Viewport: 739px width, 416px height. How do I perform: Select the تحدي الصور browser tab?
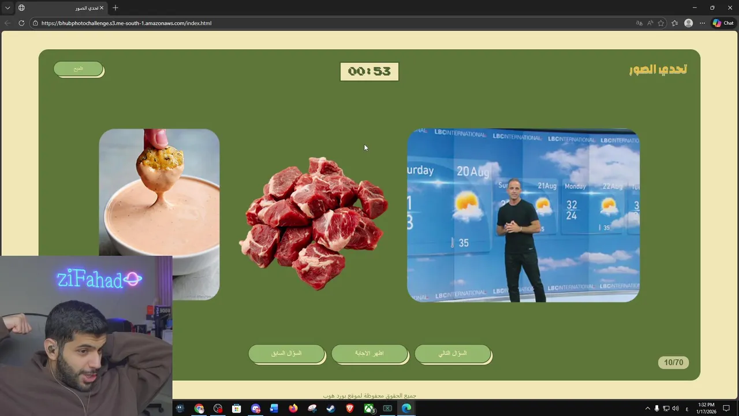tap(61, 8)
